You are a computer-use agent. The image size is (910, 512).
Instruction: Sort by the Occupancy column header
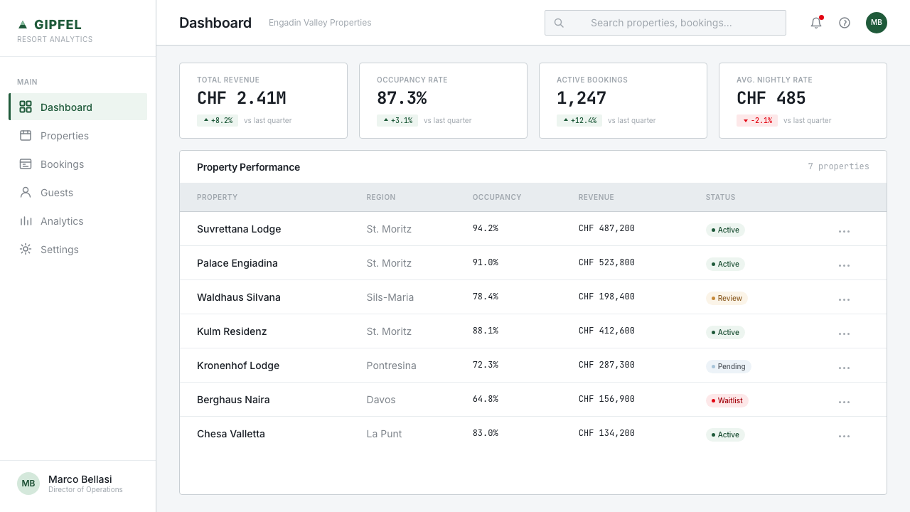(497, 197)
